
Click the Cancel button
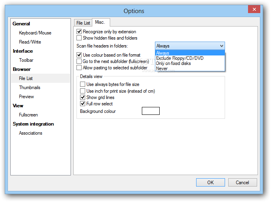coord(242,183)
